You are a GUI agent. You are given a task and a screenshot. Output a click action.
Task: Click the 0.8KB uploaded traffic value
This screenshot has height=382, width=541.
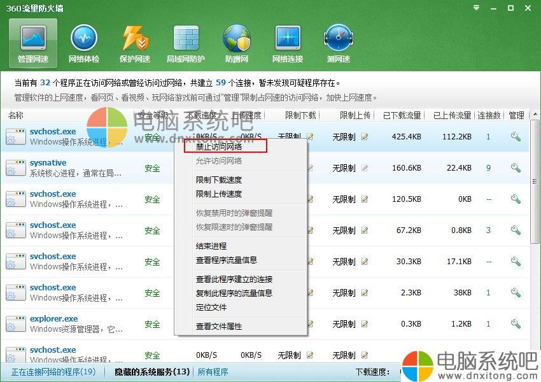(461, 230)
